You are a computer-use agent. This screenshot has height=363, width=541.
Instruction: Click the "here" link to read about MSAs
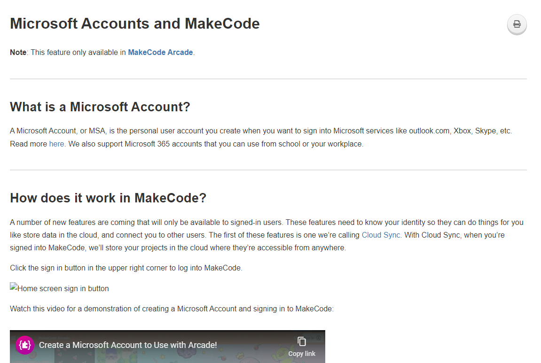coord(56,144)
